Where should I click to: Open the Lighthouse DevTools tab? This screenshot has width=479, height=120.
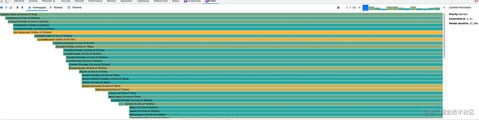click(143, 1)
